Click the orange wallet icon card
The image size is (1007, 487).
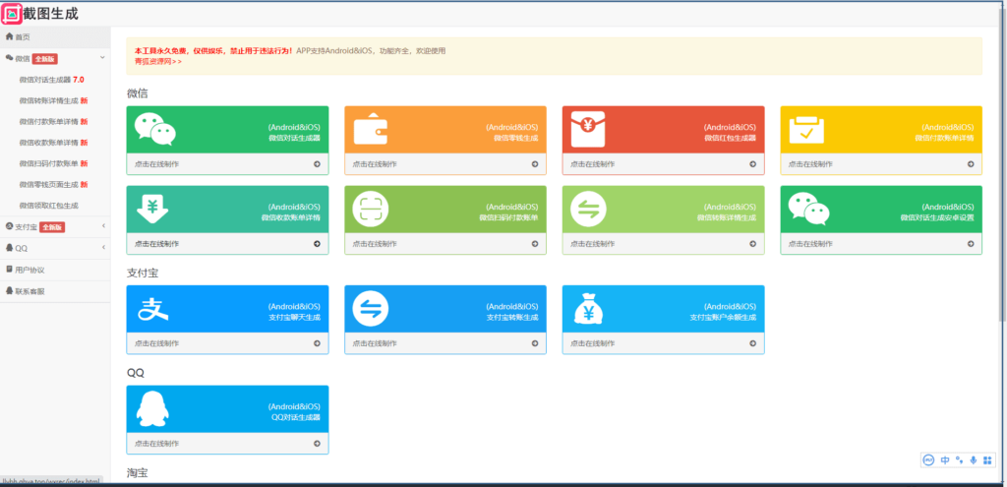[373, 129]
